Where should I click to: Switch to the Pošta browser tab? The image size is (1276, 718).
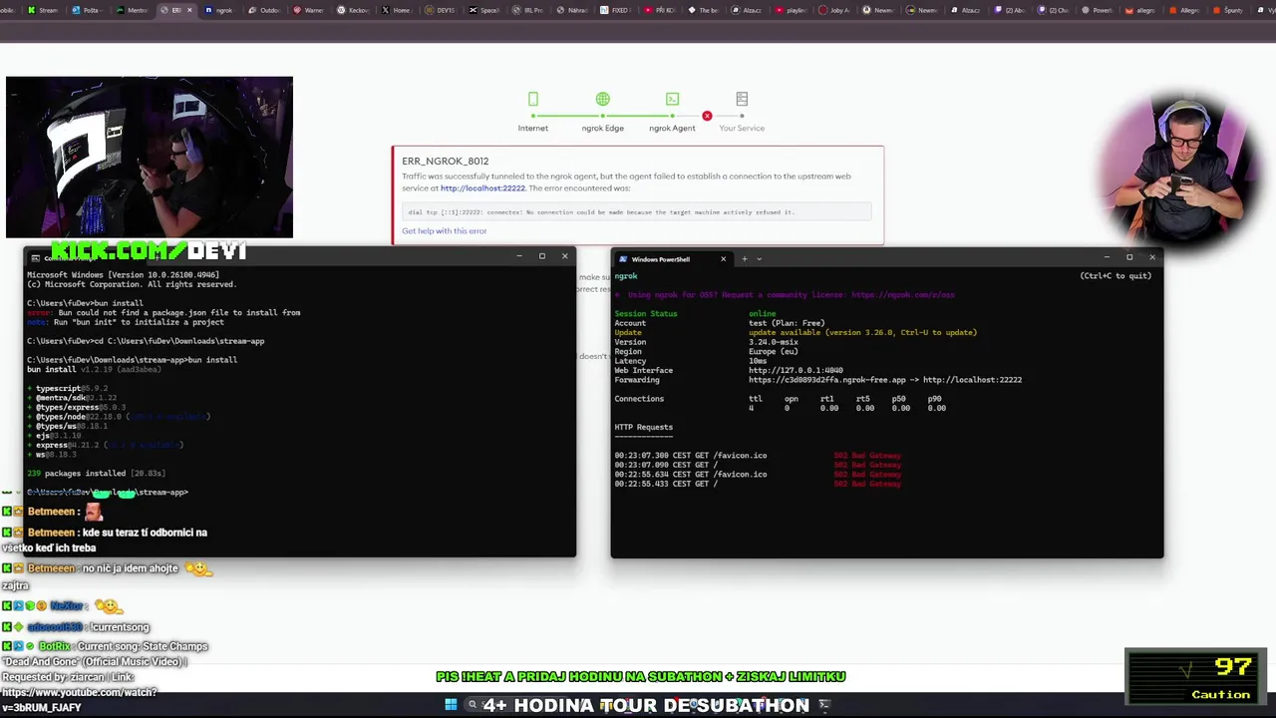[x=91, y=10]
